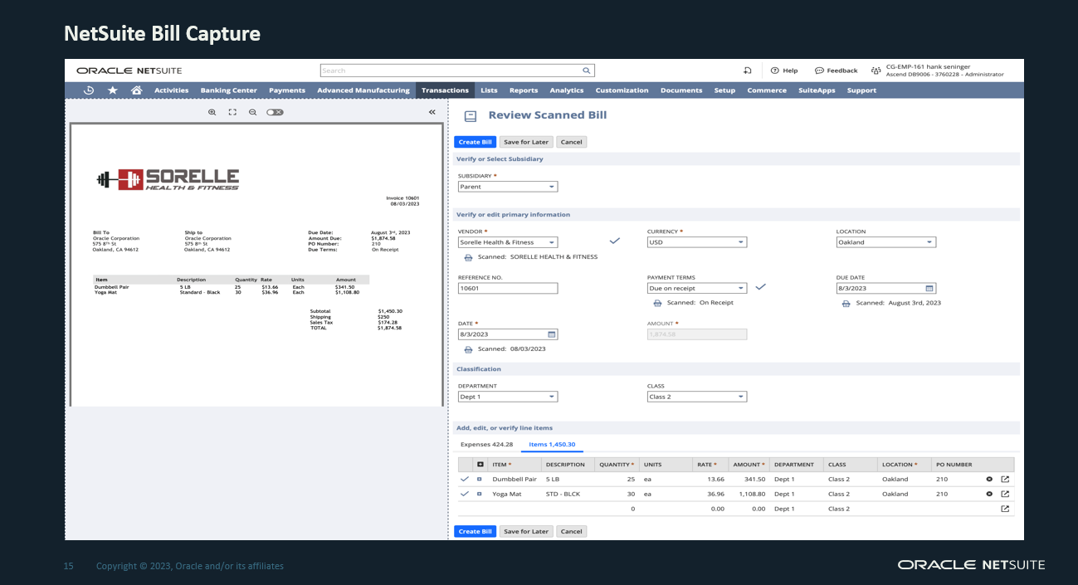Open the Recent Records clock icon

click(x=89, y=90)
